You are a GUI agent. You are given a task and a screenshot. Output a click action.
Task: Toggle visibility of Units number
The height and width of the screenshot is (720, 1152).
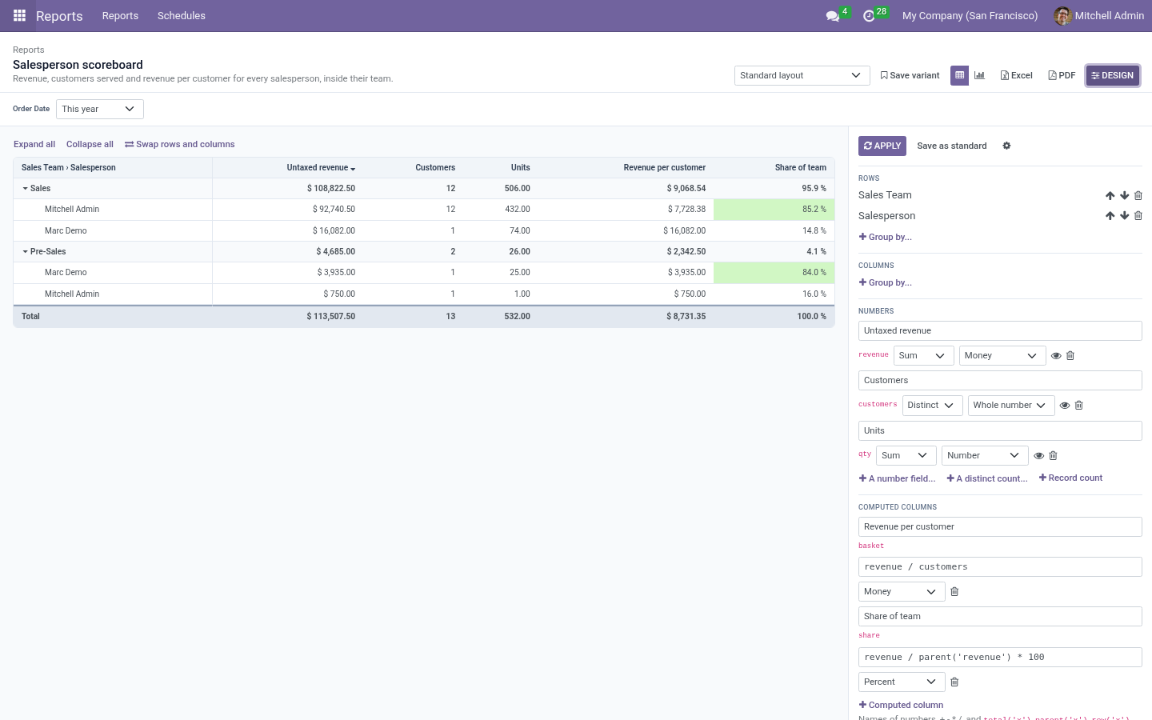point(1038,455)
